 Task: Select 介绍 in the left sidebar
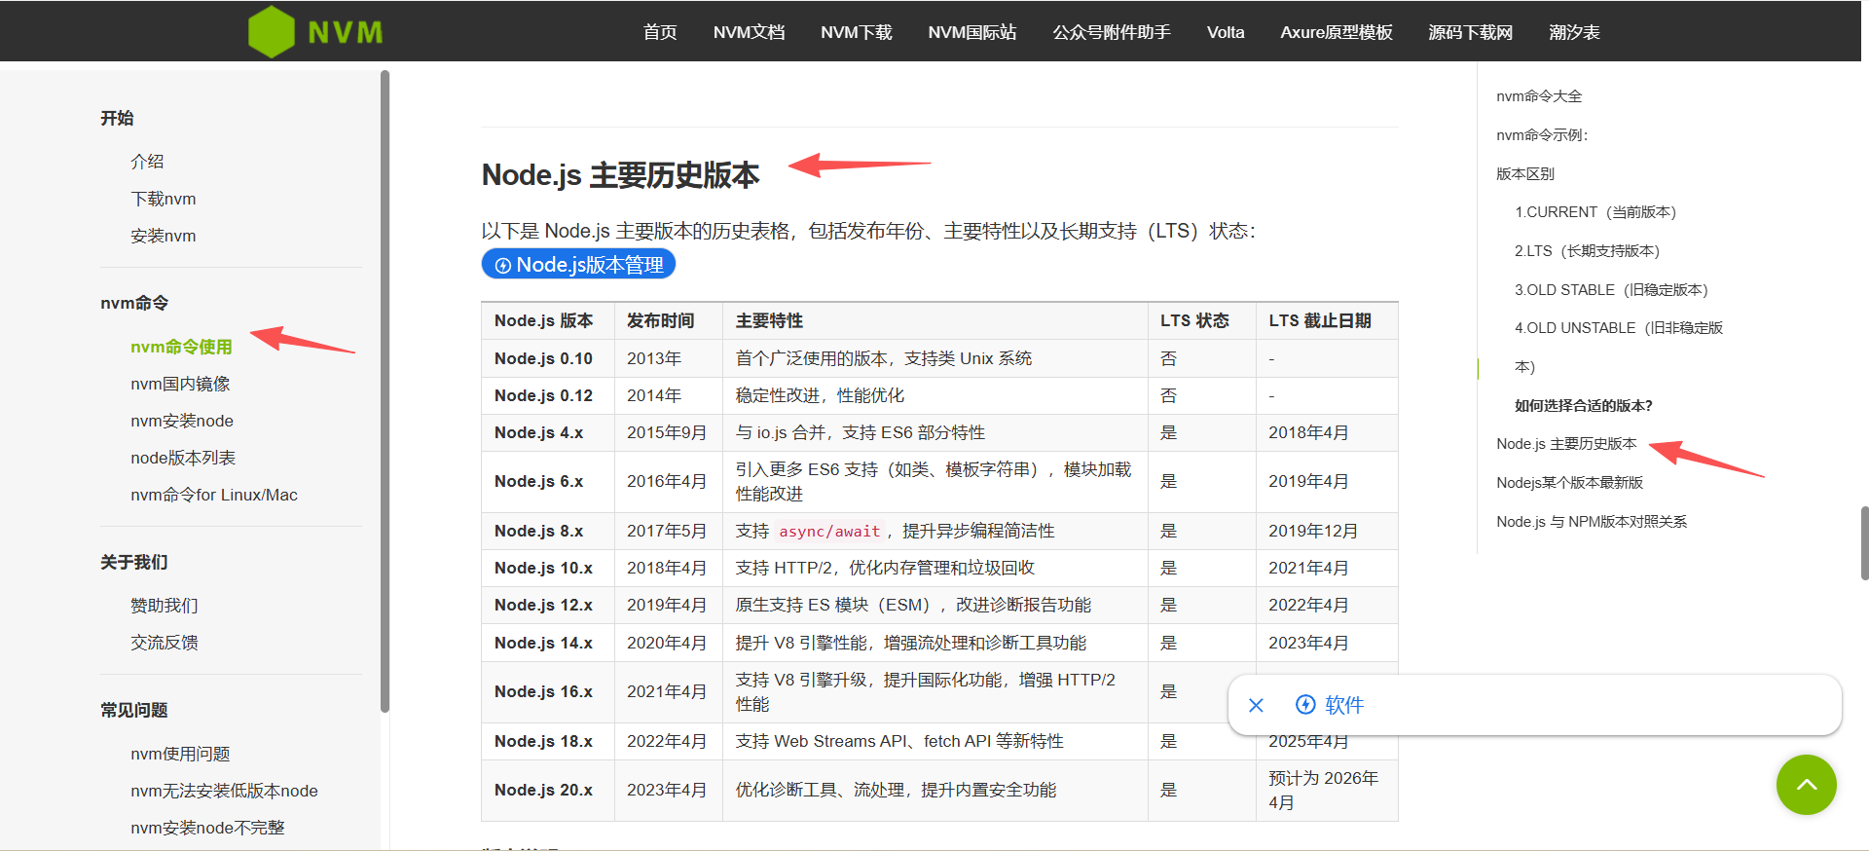147,162
